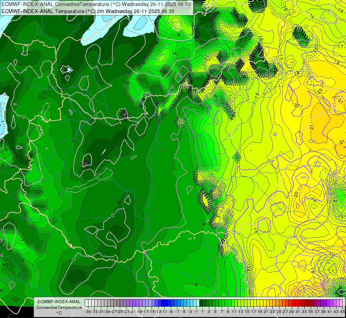Click the ConvectiveTemperature title line at top
346x318 pixels.
(96, 4)
